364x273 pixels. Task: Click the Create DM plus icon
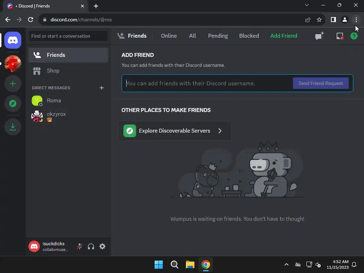101,88
